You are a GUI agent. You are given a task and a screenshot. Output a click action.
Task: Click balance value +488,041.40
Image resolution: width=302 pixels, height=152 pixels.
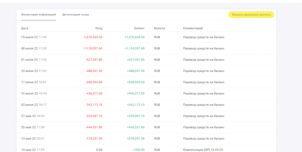[x=136, y=71]
